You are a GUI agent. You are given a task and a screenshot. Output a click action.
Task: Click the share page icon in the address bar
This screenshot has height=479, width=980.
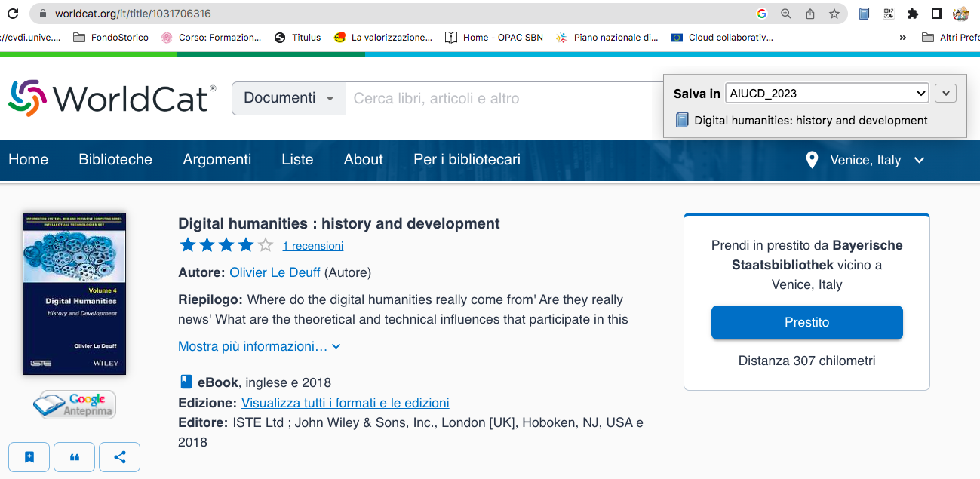[810, 14]
